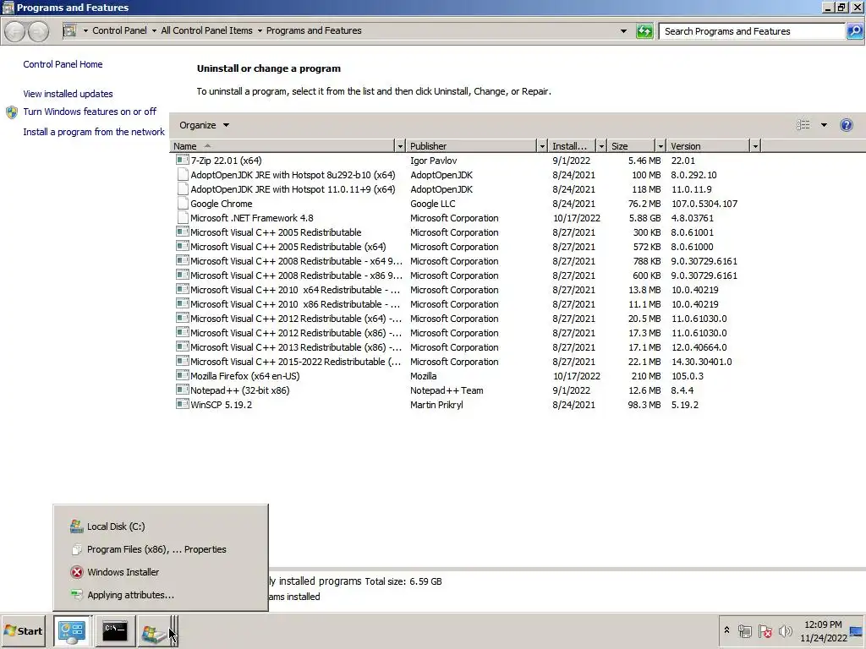Click the Start button
The image size is (866, 649).
click(x=23, y=631)
